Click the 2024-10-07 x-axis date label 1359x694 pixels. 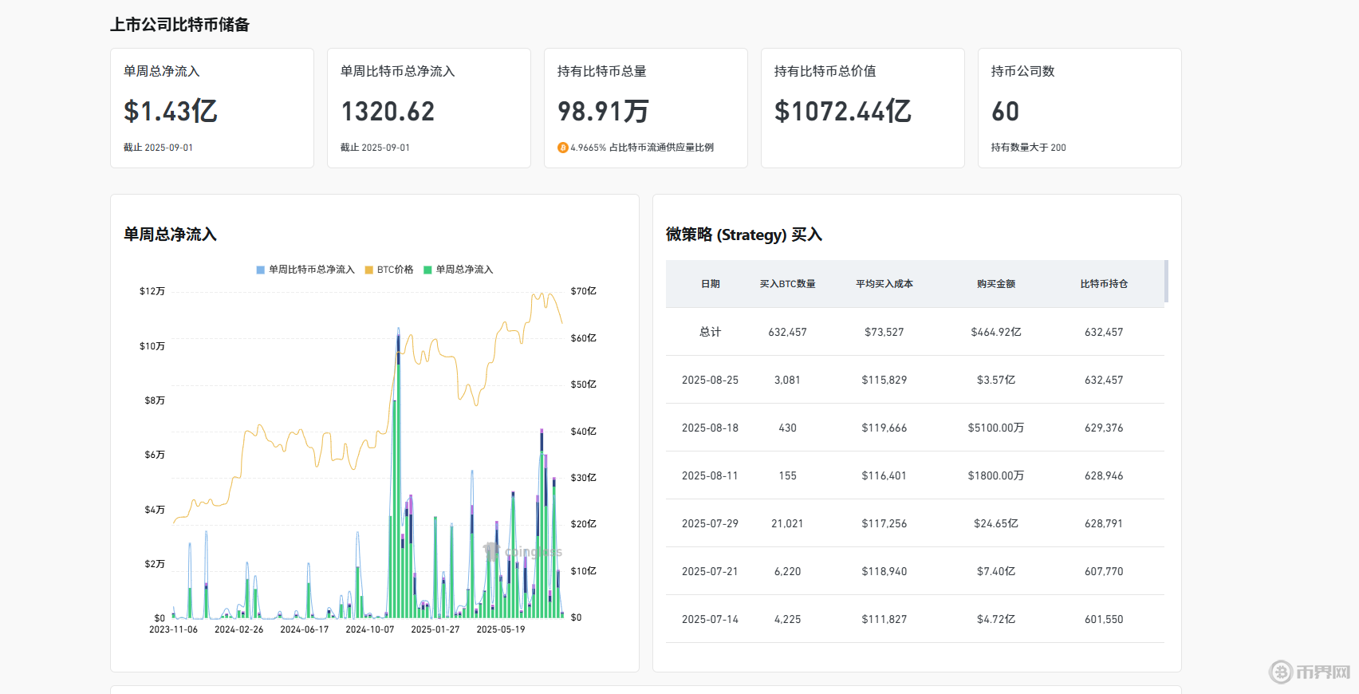[x=369, y=629]
